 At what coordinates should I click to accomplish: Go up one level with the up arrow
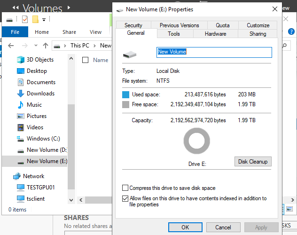[x=46, y=46]
